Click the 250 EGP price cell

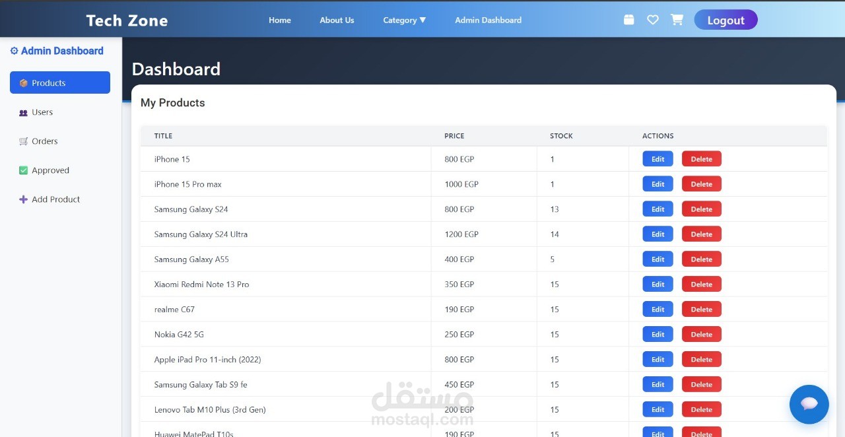tap(459, 335)
